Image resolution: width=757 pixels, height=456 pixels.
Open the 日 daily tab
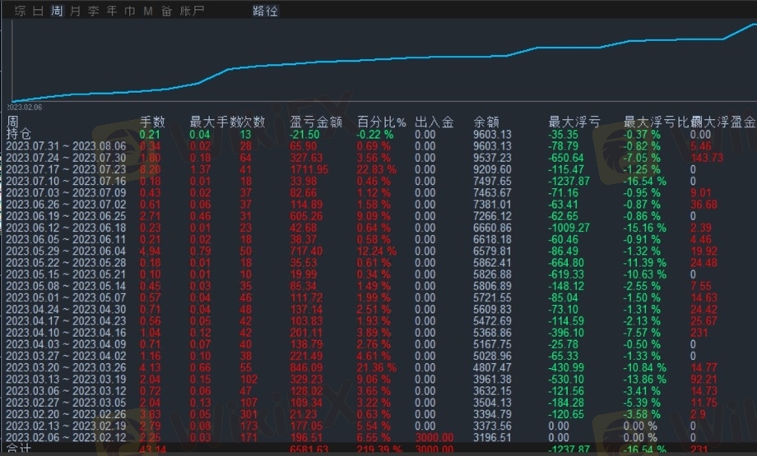click(38, 12)
